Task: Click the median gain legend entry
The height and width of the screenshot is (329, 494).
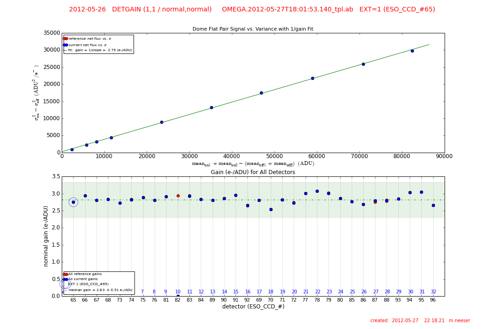Action: pos(100,290)
